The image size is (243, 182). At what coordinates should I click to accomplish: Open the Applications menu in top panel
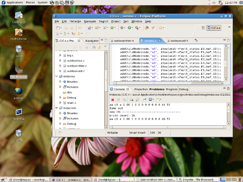click(14, 3)
